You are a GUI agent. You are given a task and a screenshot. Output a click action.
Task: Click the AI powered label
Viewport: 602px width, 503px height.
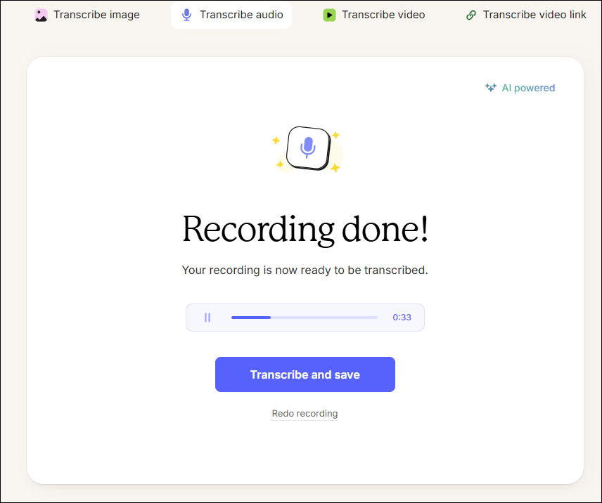[528, 89]
